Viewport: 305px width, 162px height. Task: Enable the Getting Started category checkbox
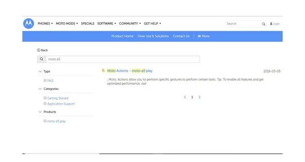tap(45, 98)
